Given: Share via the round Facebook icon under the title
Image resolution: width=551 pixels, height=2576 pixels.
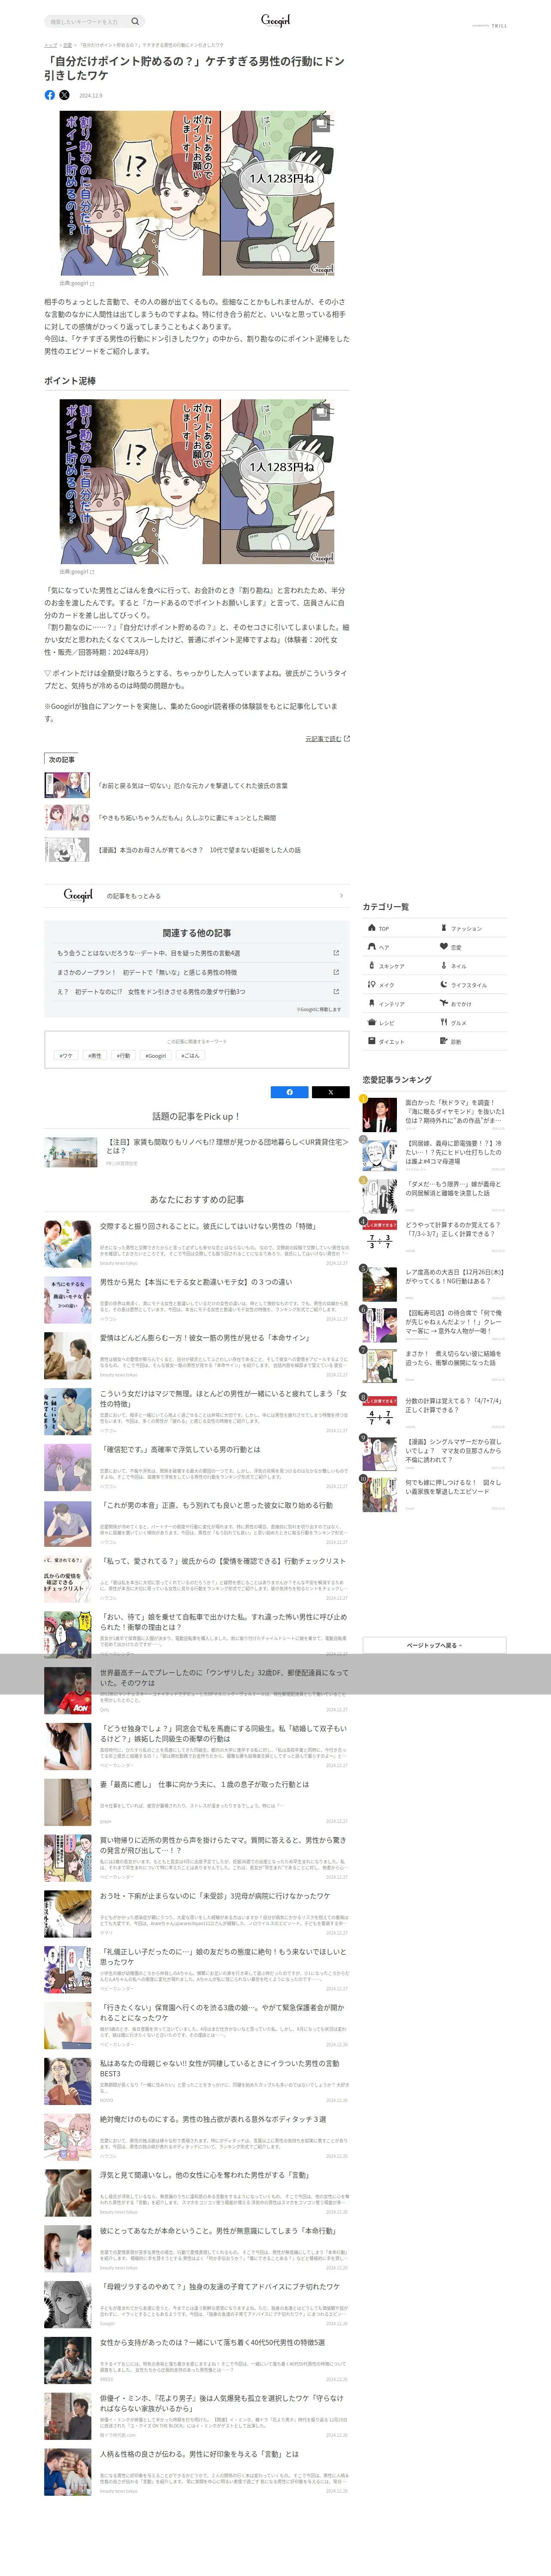Looking at the screenshot, I should 50,95.
